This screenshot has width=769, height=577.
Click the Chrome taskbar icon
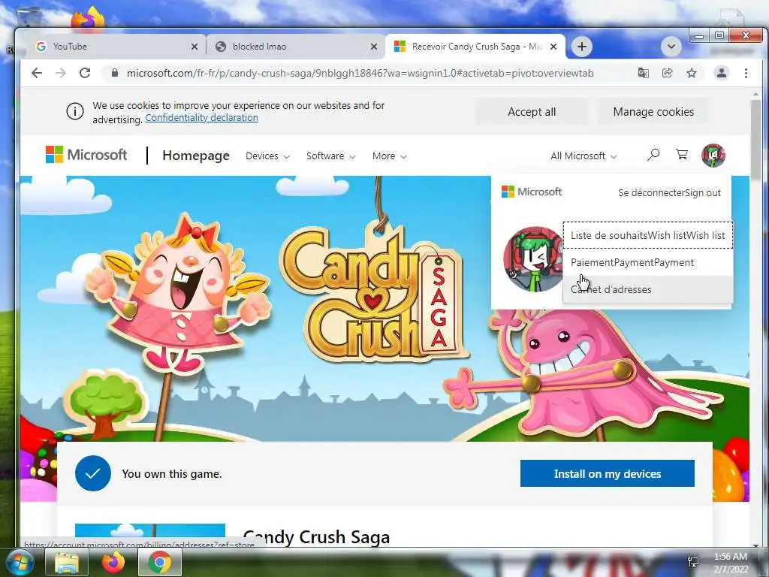click(160, 562)
